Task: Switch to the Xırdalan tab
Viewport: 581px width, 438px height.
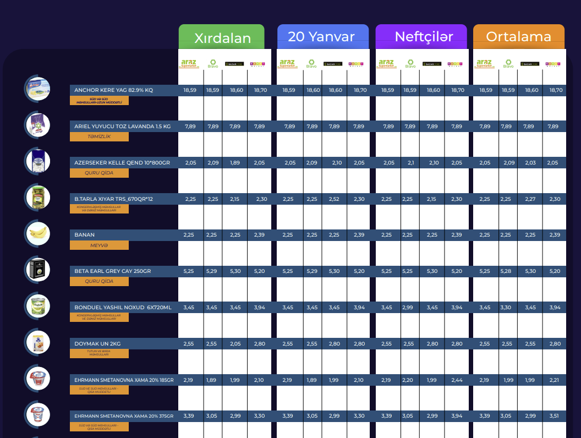Action: 222,37
